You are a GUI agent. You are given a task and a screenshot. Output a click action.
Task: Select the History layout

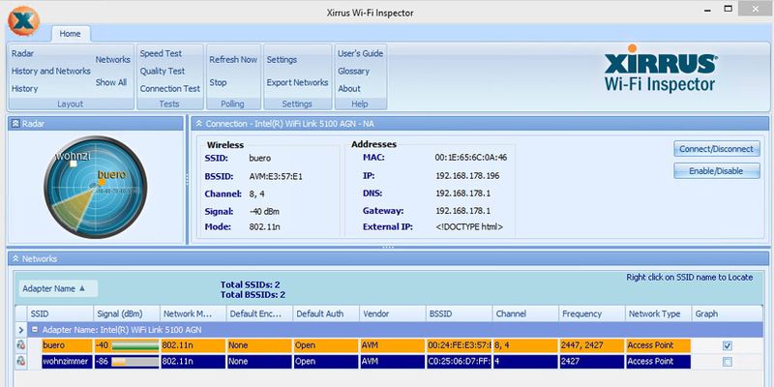(25, 89)
